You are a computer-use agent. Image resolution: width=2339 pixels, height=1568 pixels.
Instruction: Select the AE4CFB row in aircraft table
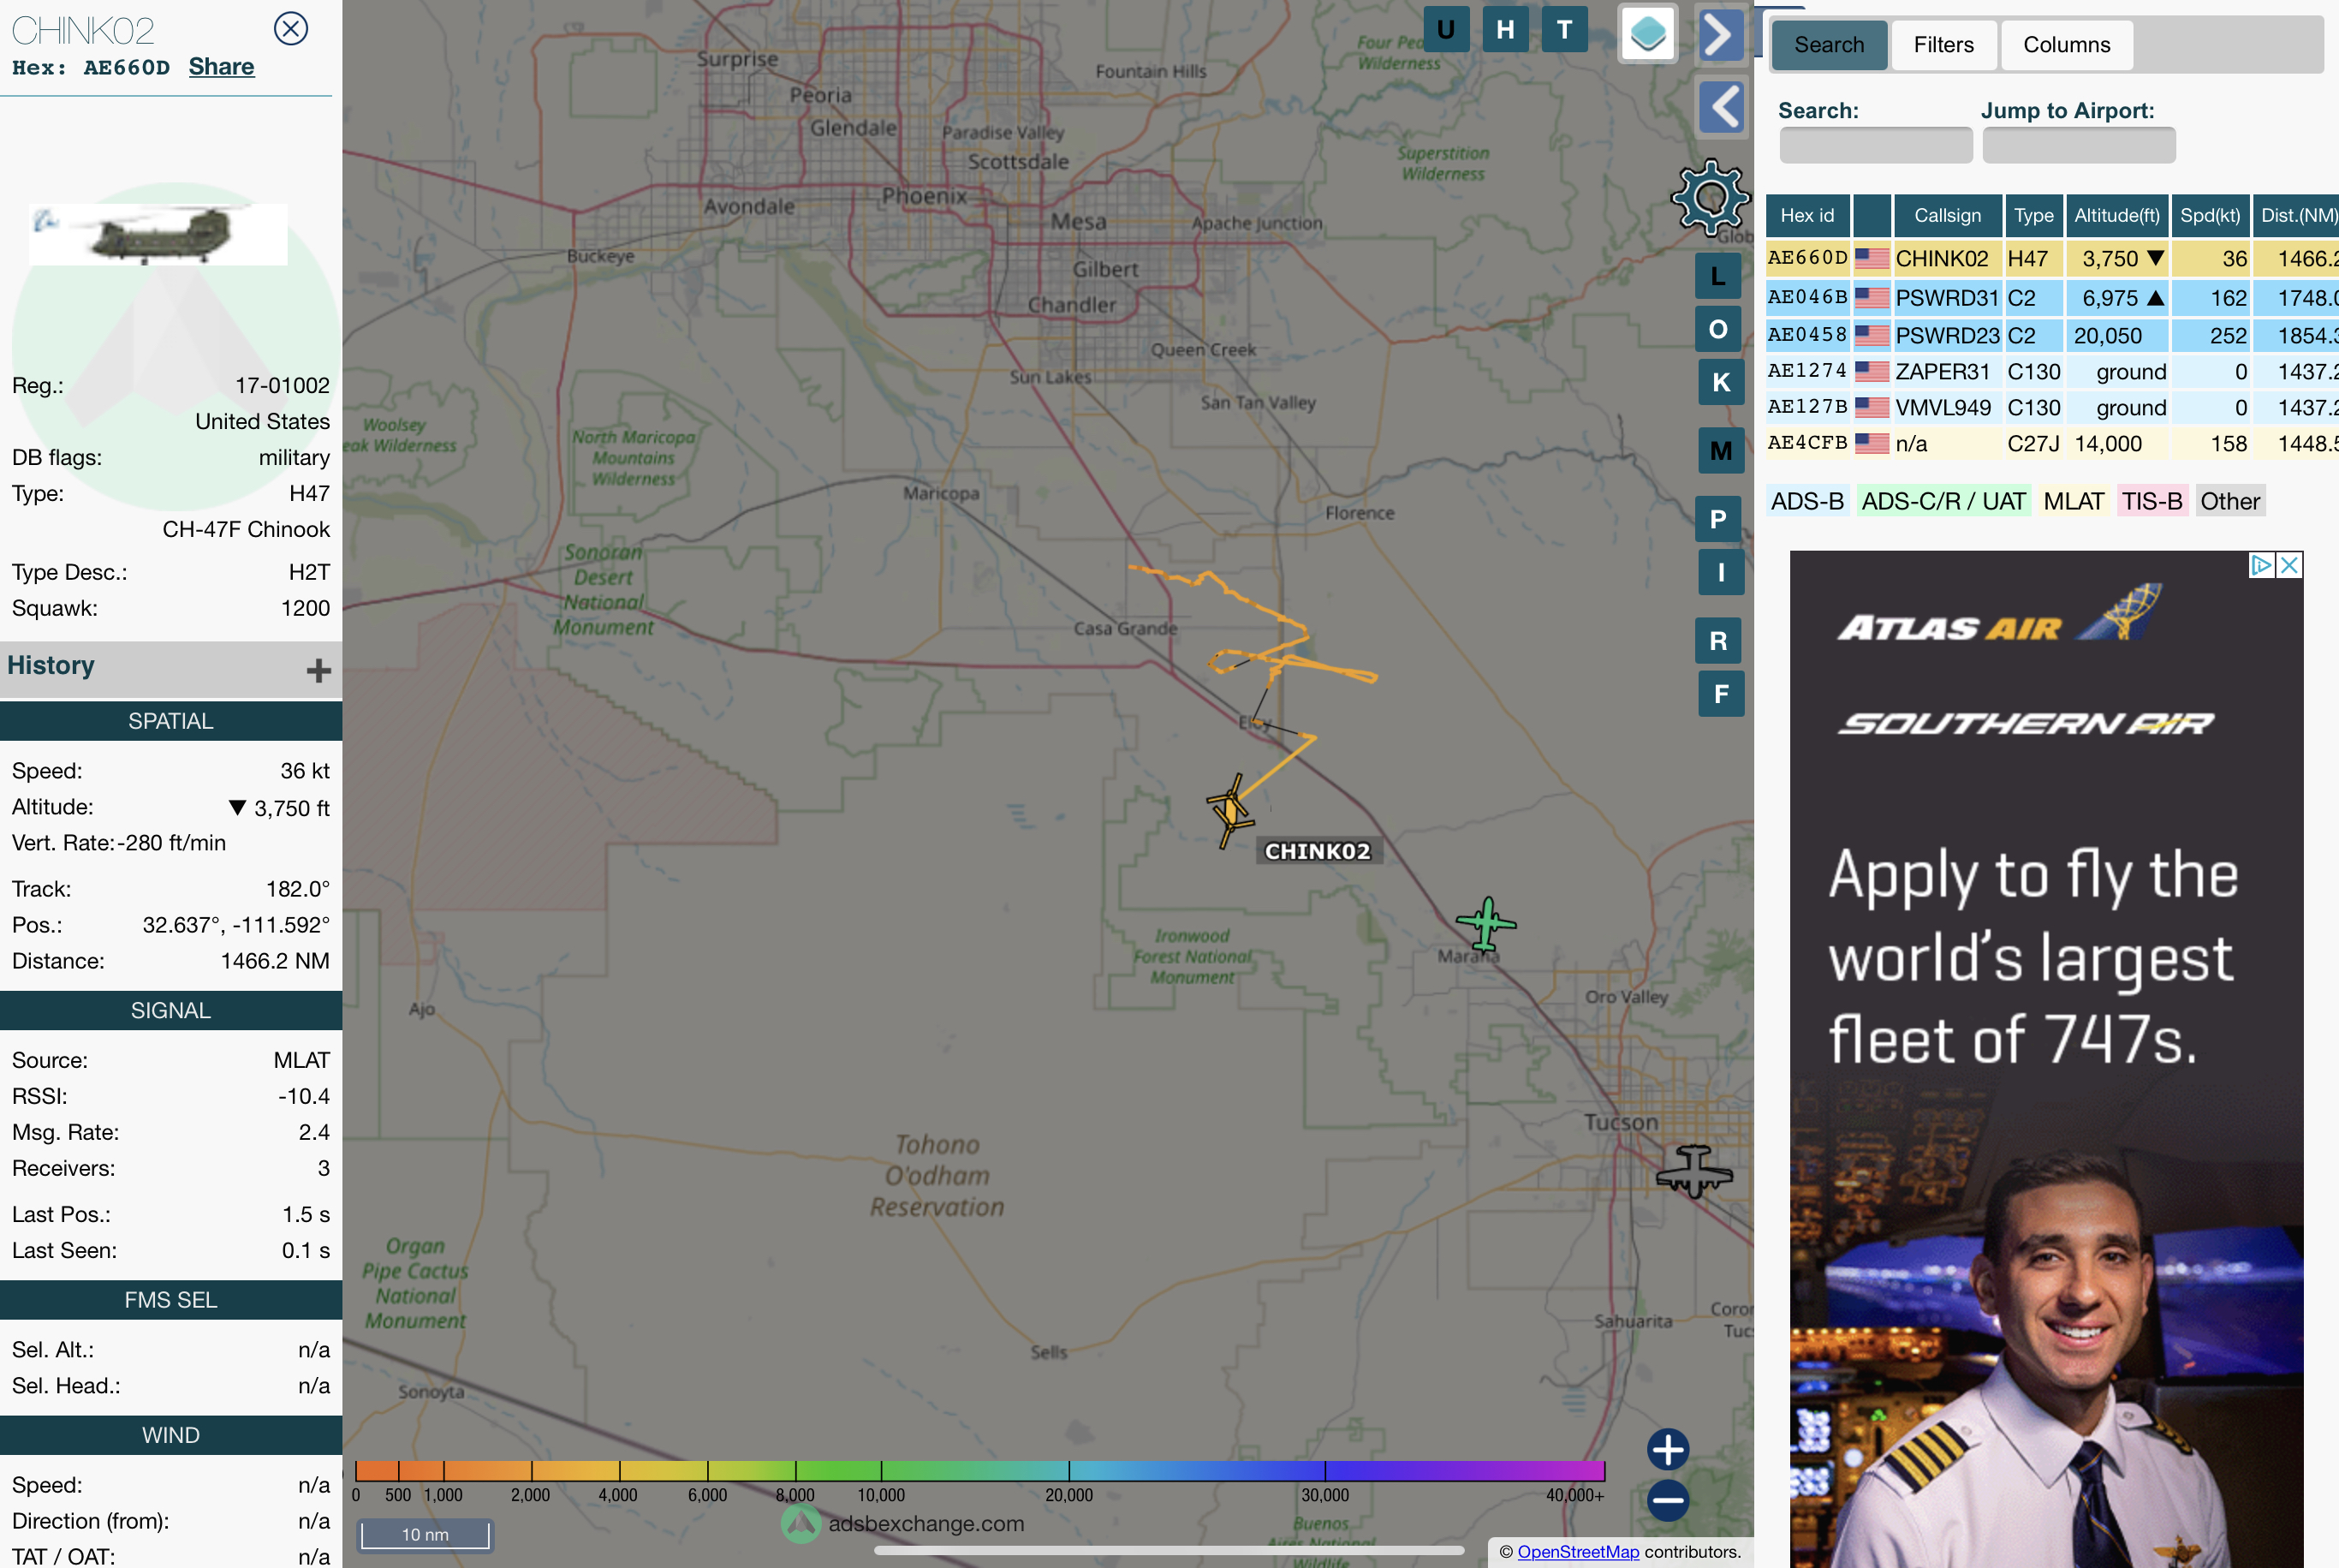2052,443
